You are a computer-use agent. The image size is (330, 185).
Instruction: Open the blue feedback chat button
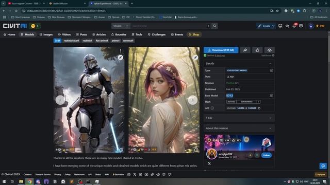click(323, 166)
